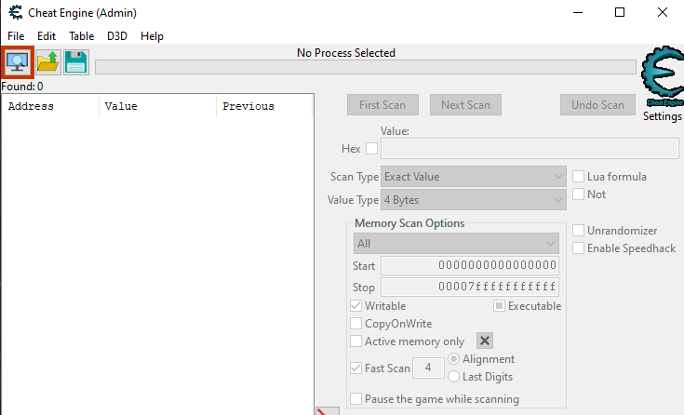Click the First Scan button
Screen dimensions: 684x415
click(x=382, y=105)
